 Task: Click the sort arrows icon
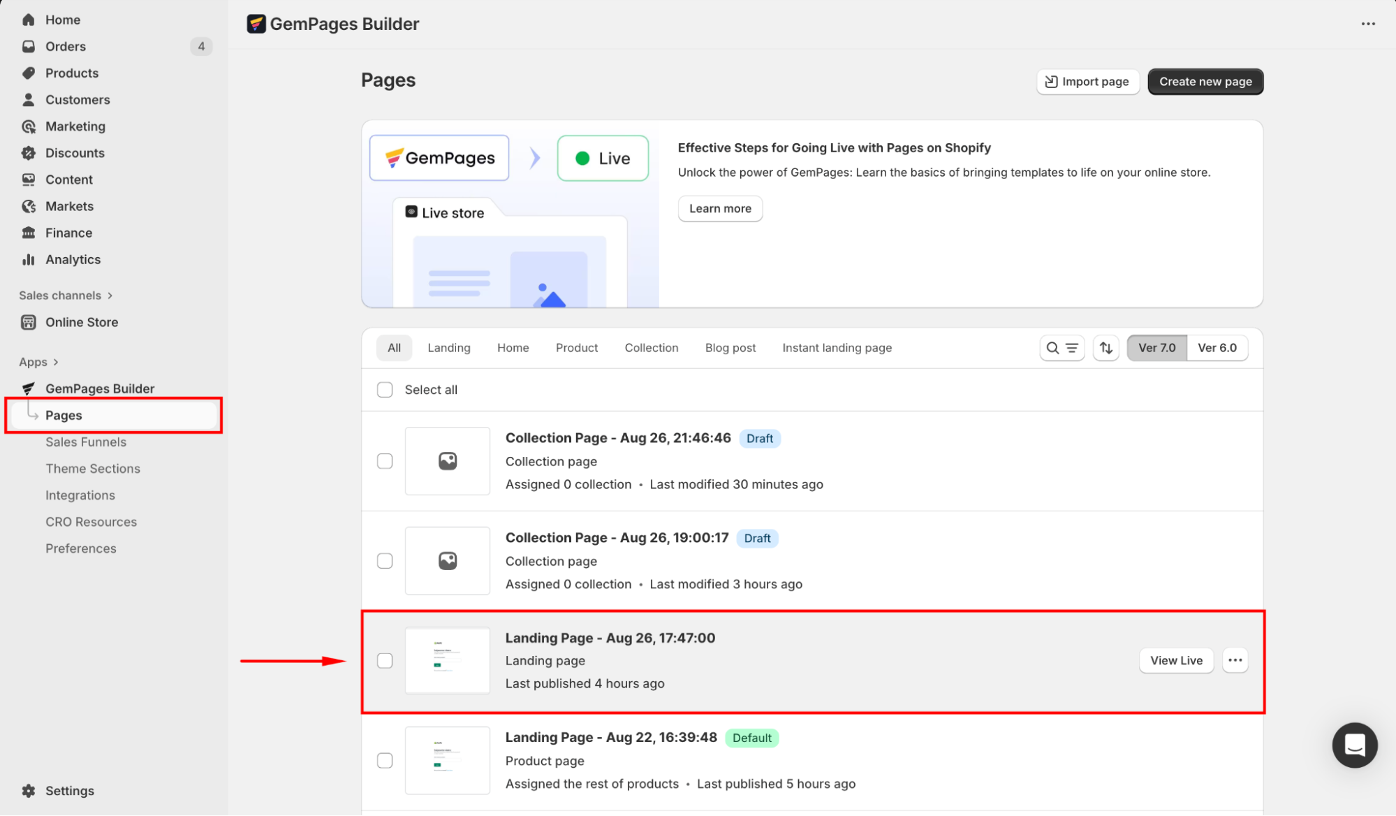pos(1106,348)
